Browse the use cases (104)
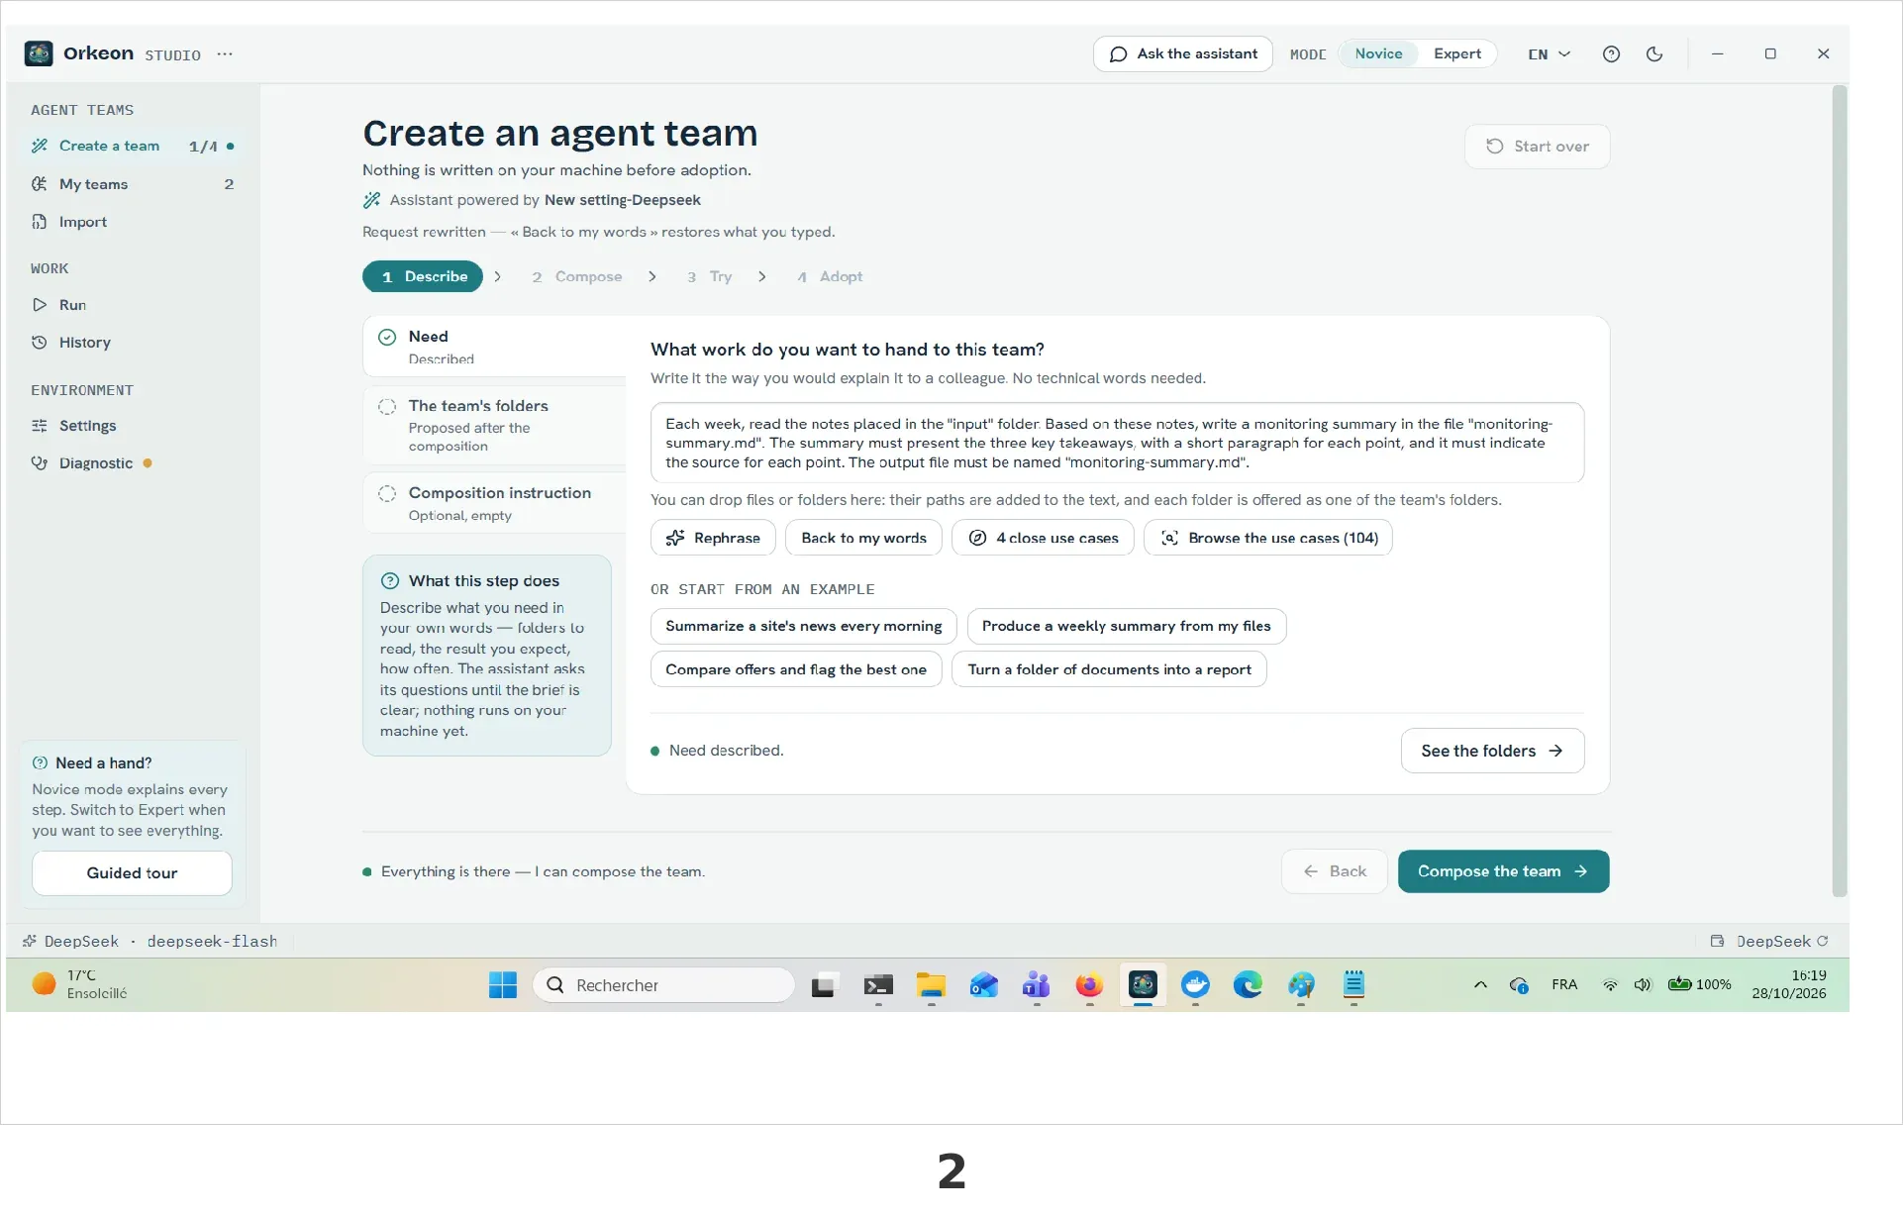The image size is (1903, 1217). 1268,538
